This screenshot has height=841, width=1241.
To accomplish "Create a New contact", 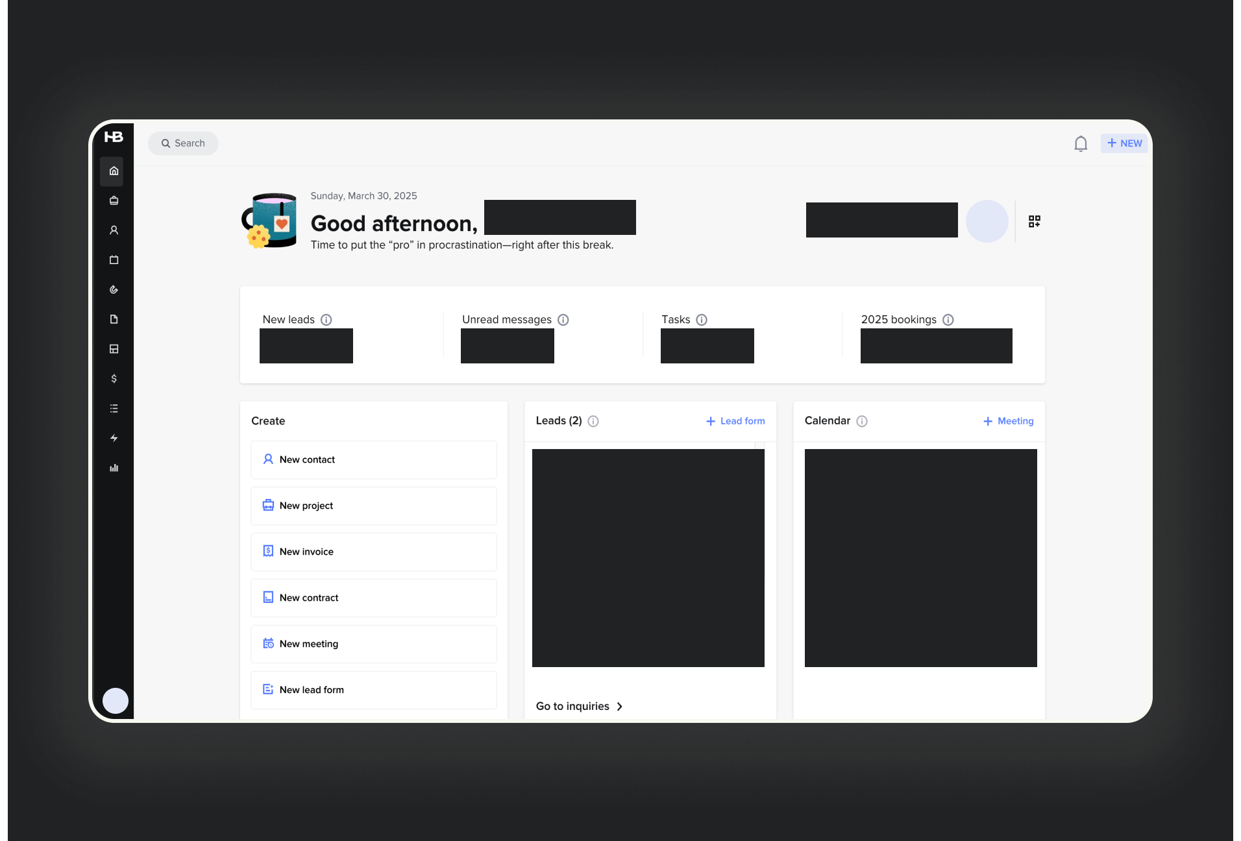I will pos(374,459).
